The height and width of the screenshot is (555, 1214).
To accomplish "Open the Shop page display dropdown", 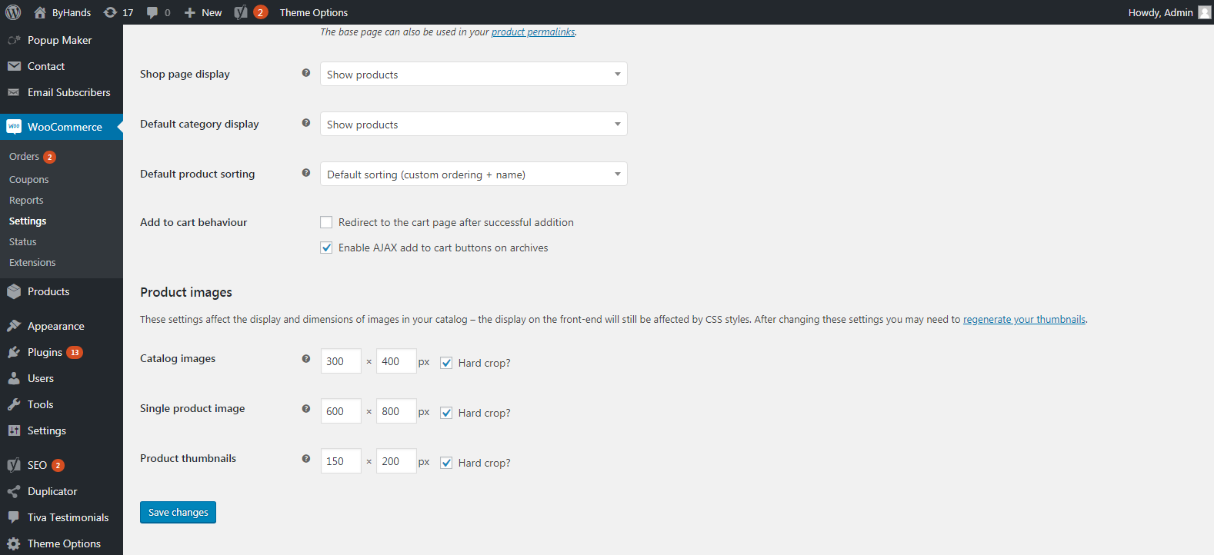I will pos(473,74).
